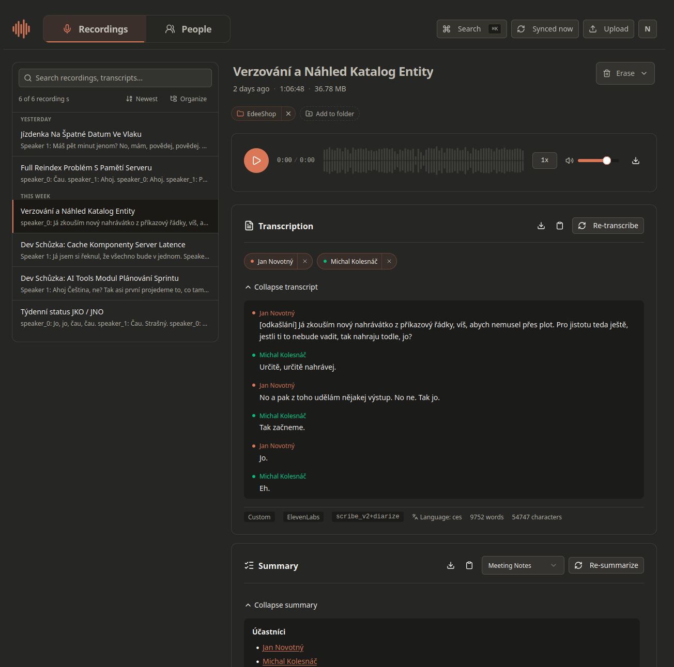This screenshot has height=667, width=674.
Task: Open Jan Novotný link in summary
Action: pyautogui.click(x=283, y=647)
